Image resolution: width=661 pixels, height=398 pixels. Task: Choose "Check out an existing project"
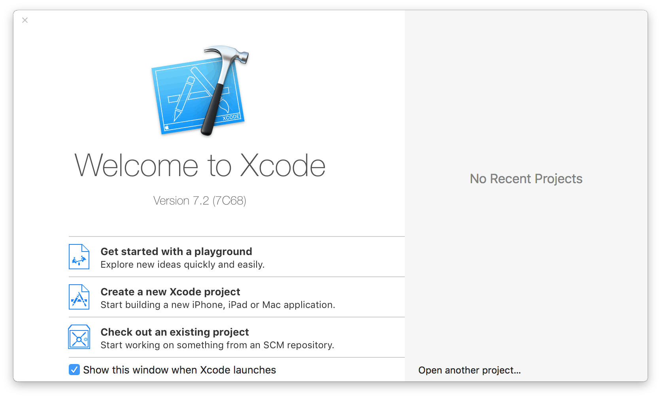tap(175, 332)
